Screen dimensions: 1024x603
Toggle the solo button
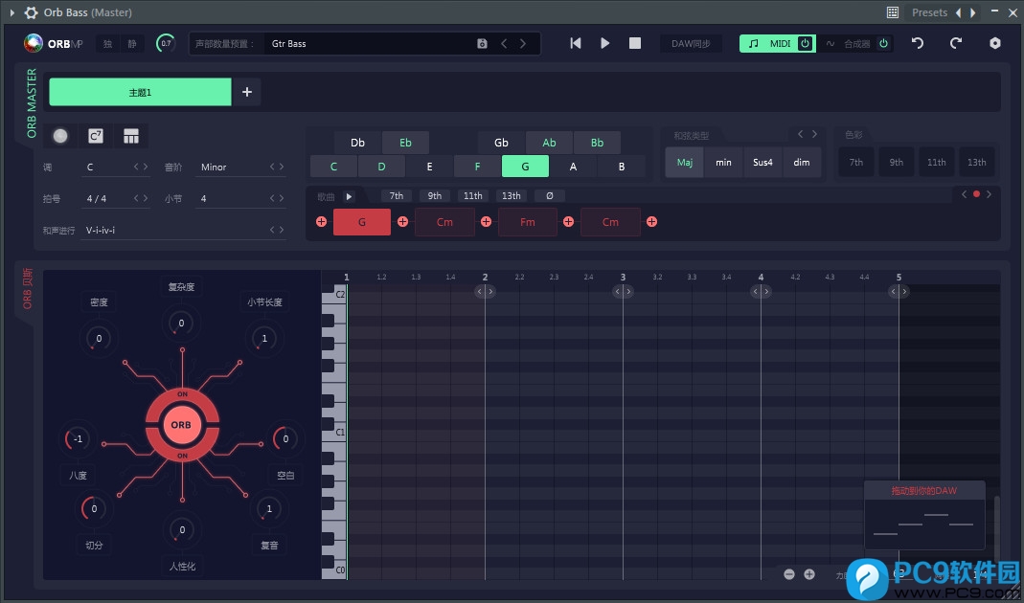click(x=107, y=44)
